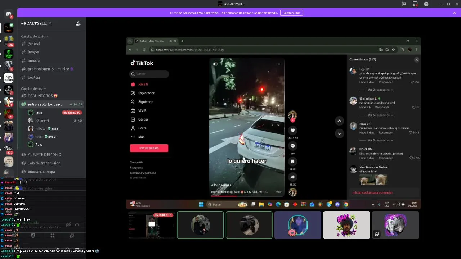Toggle bookmark star in Chrome address bar
Screen dimensions: 461x259
(393, 50)
